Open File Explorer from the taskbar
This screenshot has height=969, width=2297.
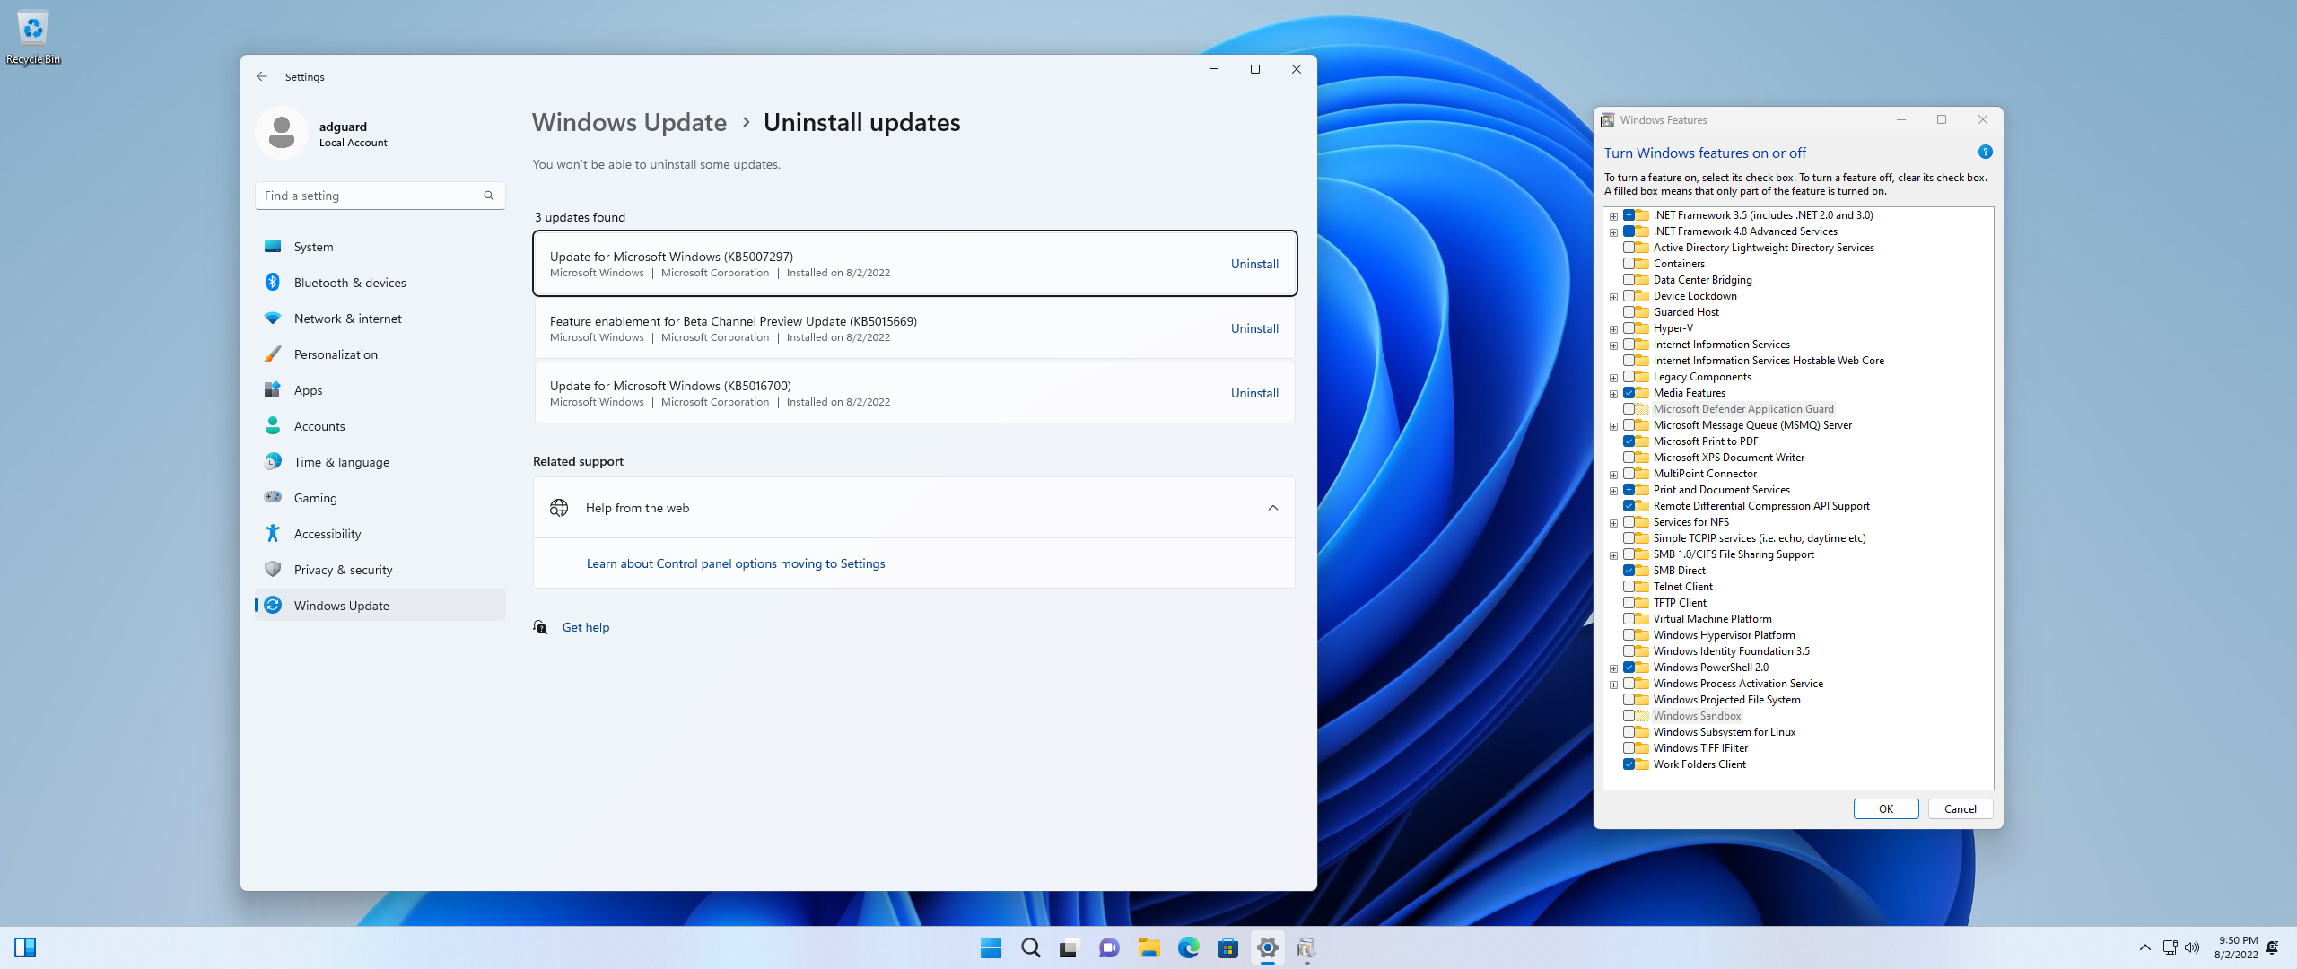pos(1148,947)
